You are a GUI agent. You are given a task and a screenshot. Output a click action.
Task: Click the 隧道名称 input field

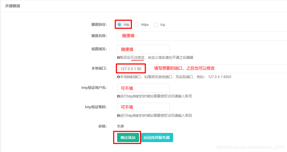pos(202,36)
